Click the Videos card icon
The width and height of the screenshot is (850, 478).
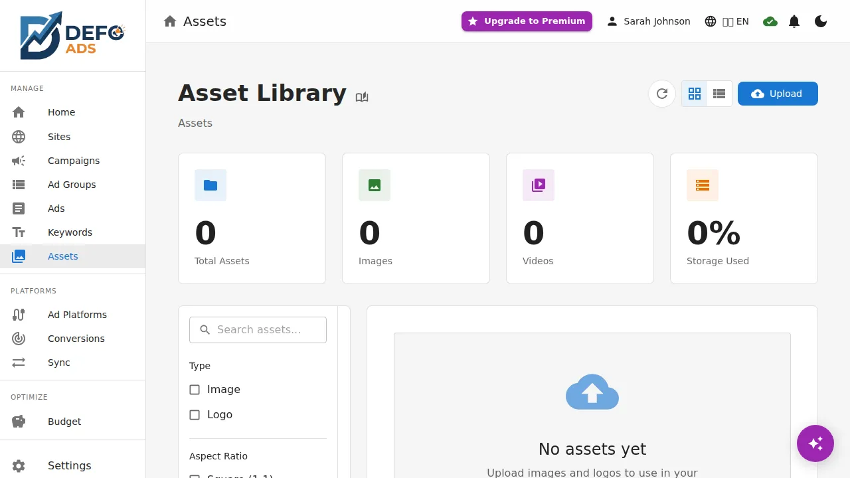539,185
